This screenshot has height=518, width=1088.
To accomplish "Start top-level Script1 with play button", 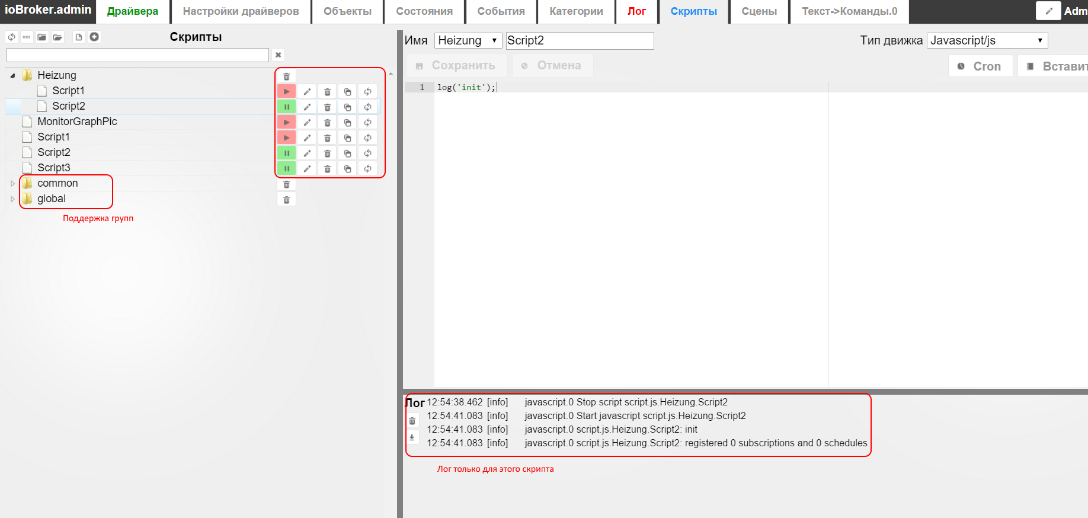I will click(286, 138).
